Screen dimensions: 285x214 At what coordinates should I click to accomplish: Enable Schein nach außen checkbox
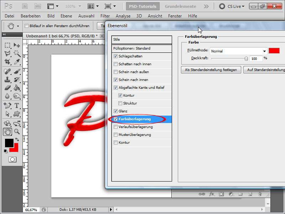115,72
